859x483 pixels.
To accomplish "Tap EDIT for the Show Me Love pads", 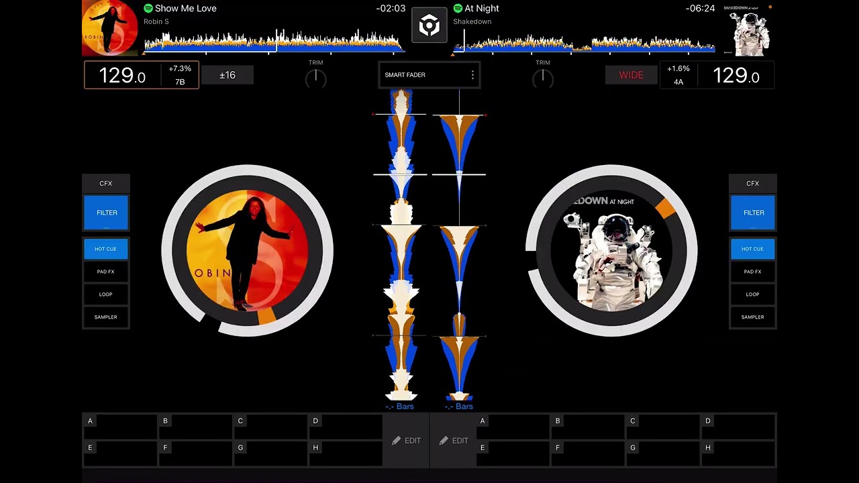I will [406, 441].
